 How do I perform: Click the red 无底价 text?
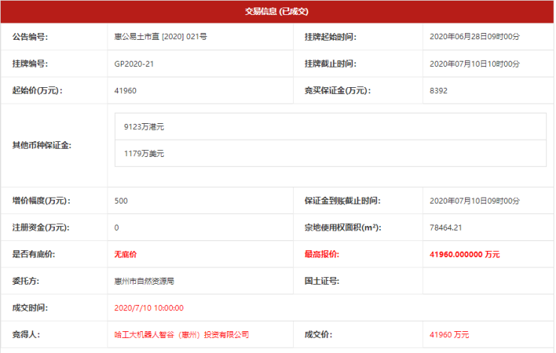click(x=125, y=255)
